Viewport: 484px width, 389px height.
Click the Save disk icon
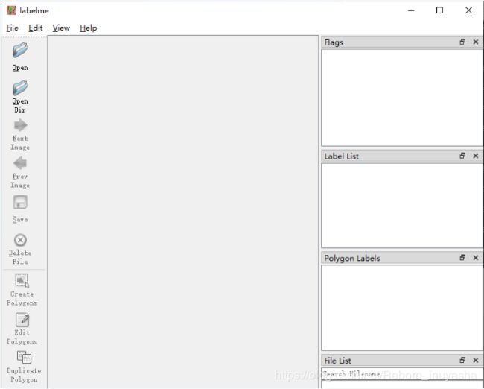[x=20, y=203]
